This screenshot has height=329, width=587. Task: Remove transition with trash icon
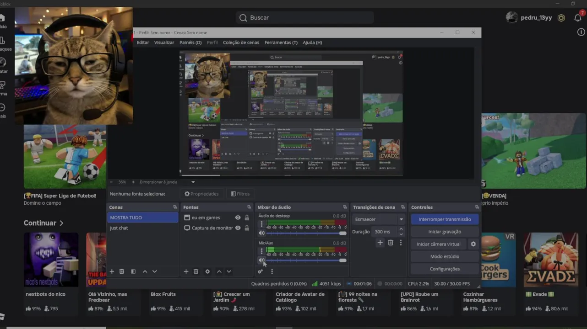pos(391,243)
